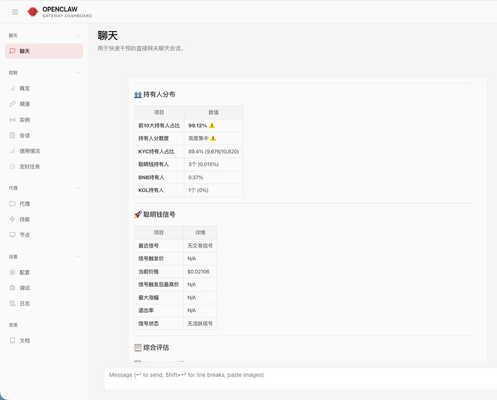Open the 实例 instances page

coord(44,120)
